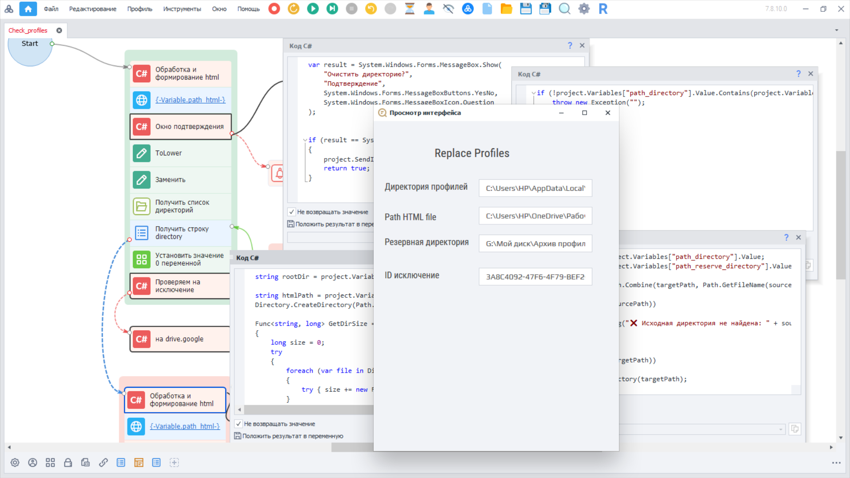Viewport: 850px width, 478px height.
Task: Open the gear settings icon in top toolbar
Action: coord(584,8)
